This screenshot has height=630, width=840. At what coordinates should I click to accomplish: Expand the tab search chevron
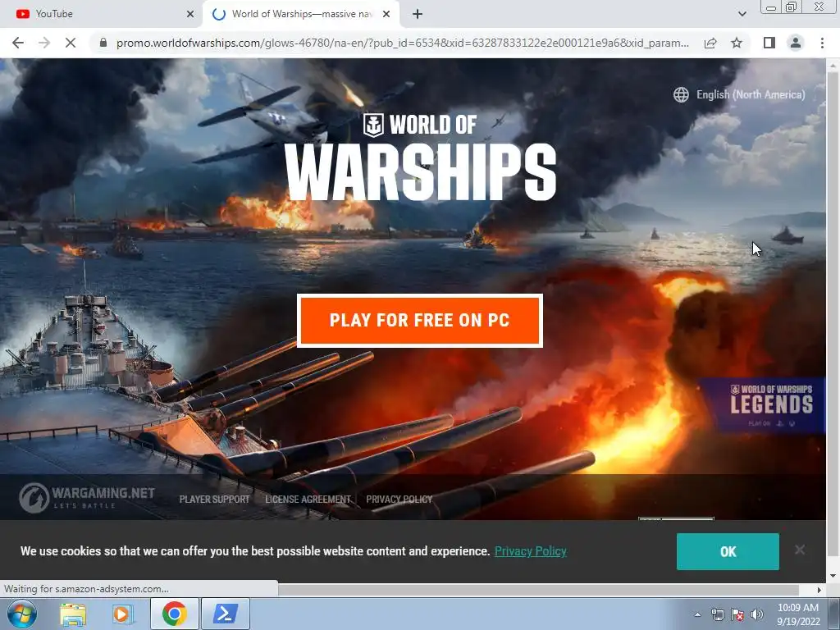(x=742, y=14)
